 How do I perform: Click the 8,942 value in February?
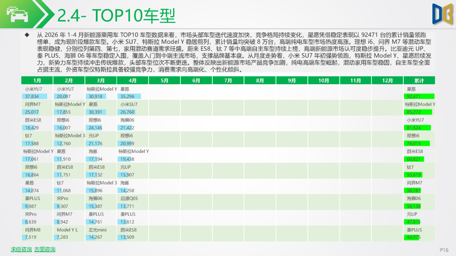coord(62,222)
